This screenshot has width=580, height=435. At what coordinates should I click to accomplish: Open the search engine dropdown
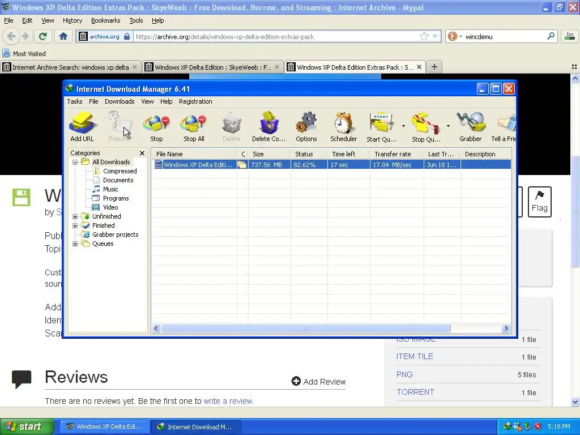460,37
